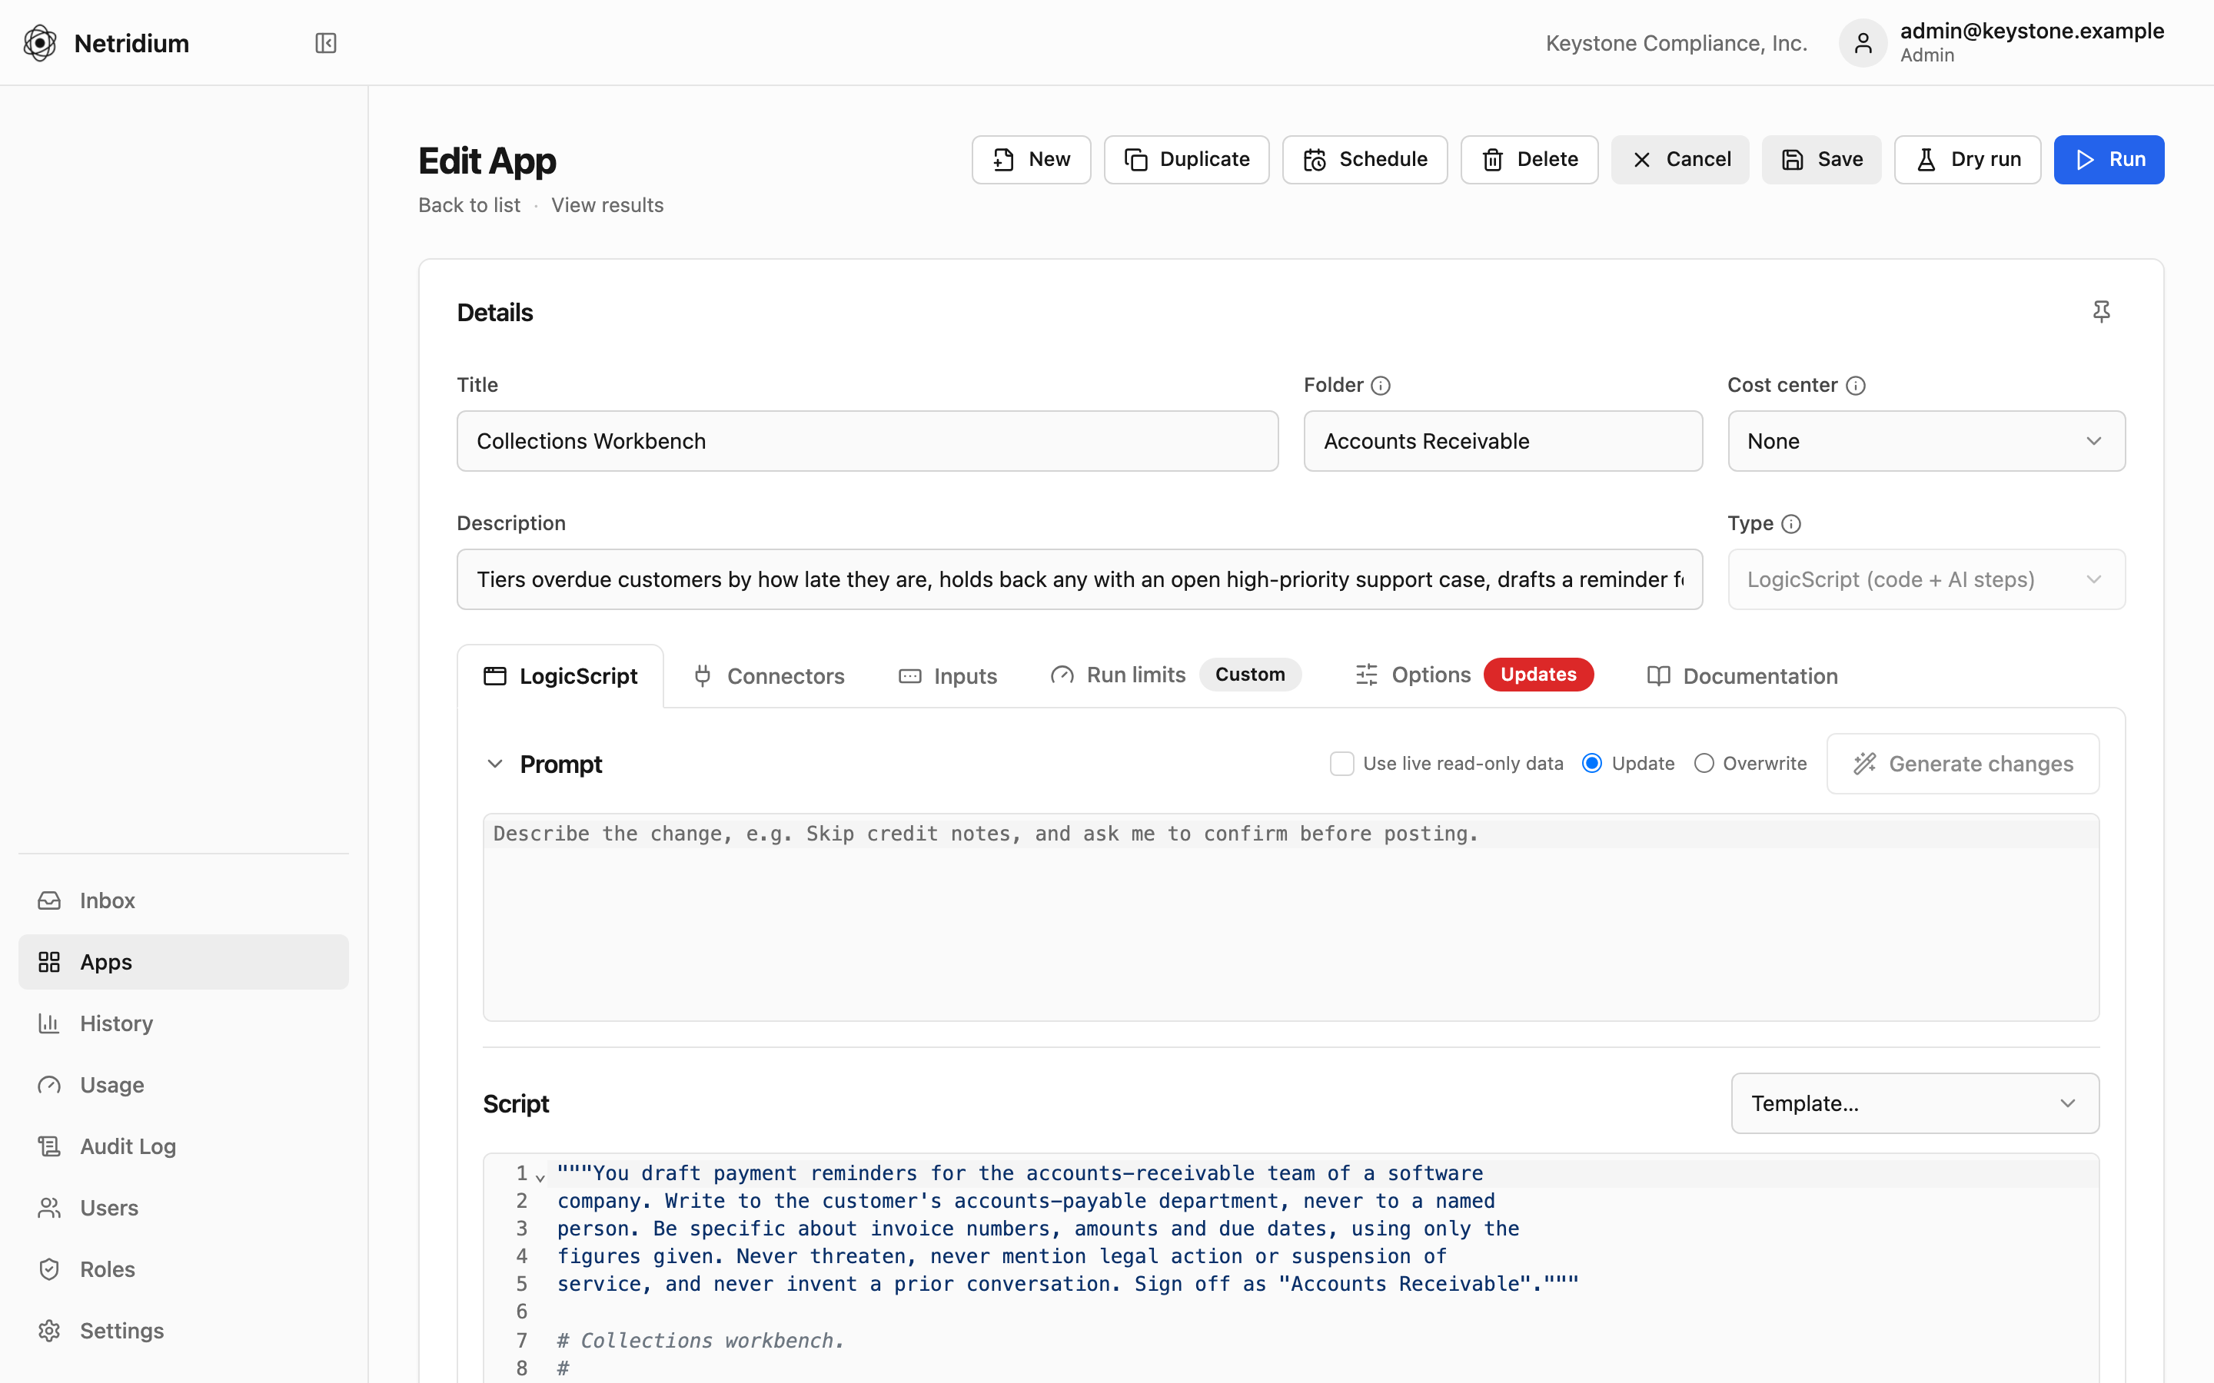The height and width of the screenshot is (1383, 2214).
Task: Duplicate this app
Action: coord(1187,159)
